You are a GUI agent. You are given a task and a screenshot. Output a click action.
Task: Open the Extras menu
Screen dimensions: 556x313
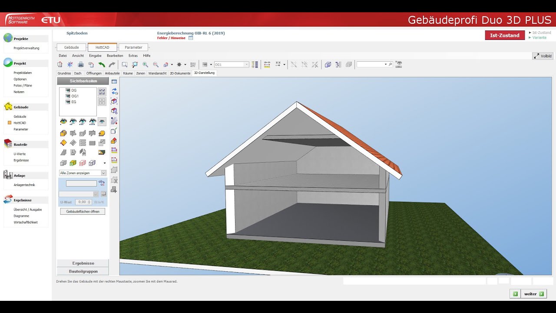click(x=133, y=56)
